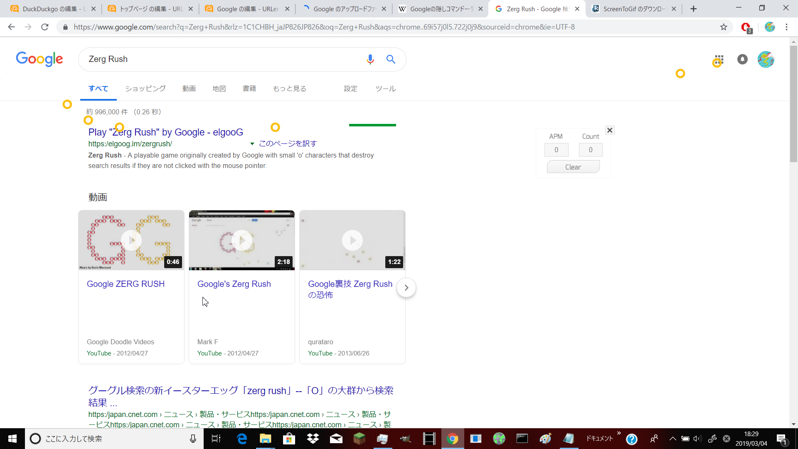Close the APM counter panel
798x449 pixels.
pyautogui.click(x=610, y=130)
